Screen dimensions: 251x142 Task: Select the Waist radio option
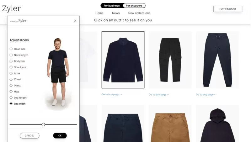pos(11,85)
